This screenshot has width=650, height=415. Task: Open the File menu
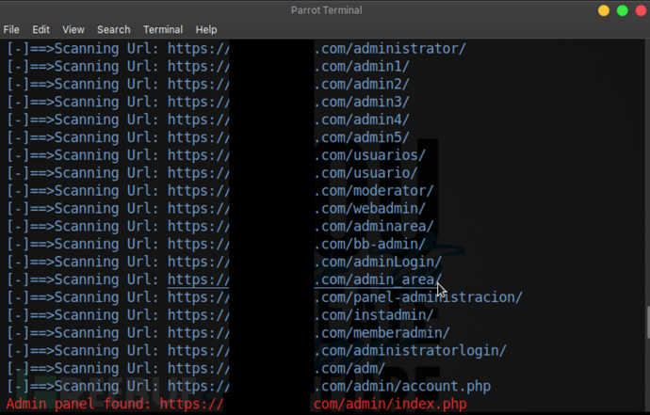coord(11,29)
